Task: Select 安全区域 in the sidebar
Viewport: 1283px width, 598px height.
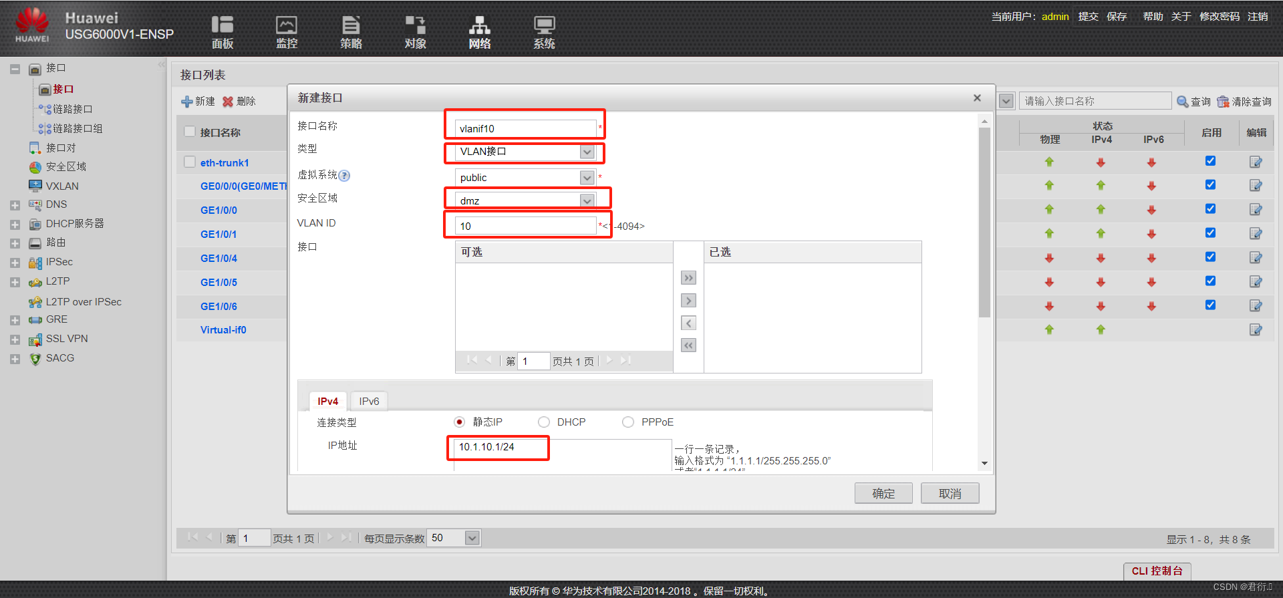Action: [65, 167]
